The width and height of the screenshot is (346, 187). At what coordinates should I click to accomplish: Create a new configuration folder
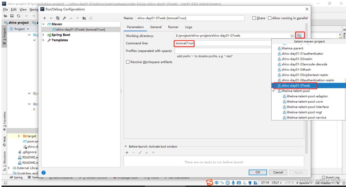pyautogui.click(x=84, y=18)
